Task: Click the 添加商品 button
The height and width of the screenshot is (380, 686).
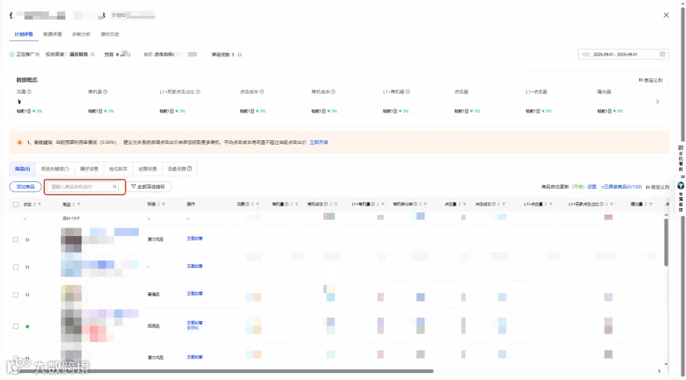Action: (25, 187)
